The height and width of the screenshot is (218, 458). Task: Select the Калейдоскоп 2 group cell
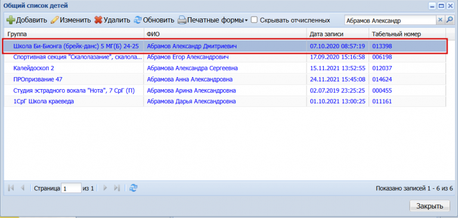coord(74,68)
